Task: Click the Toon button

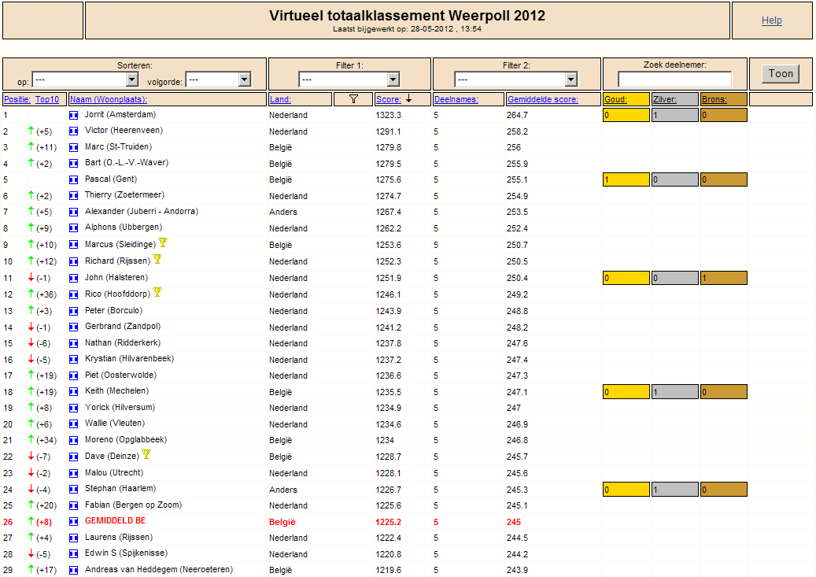Action: 781,73
